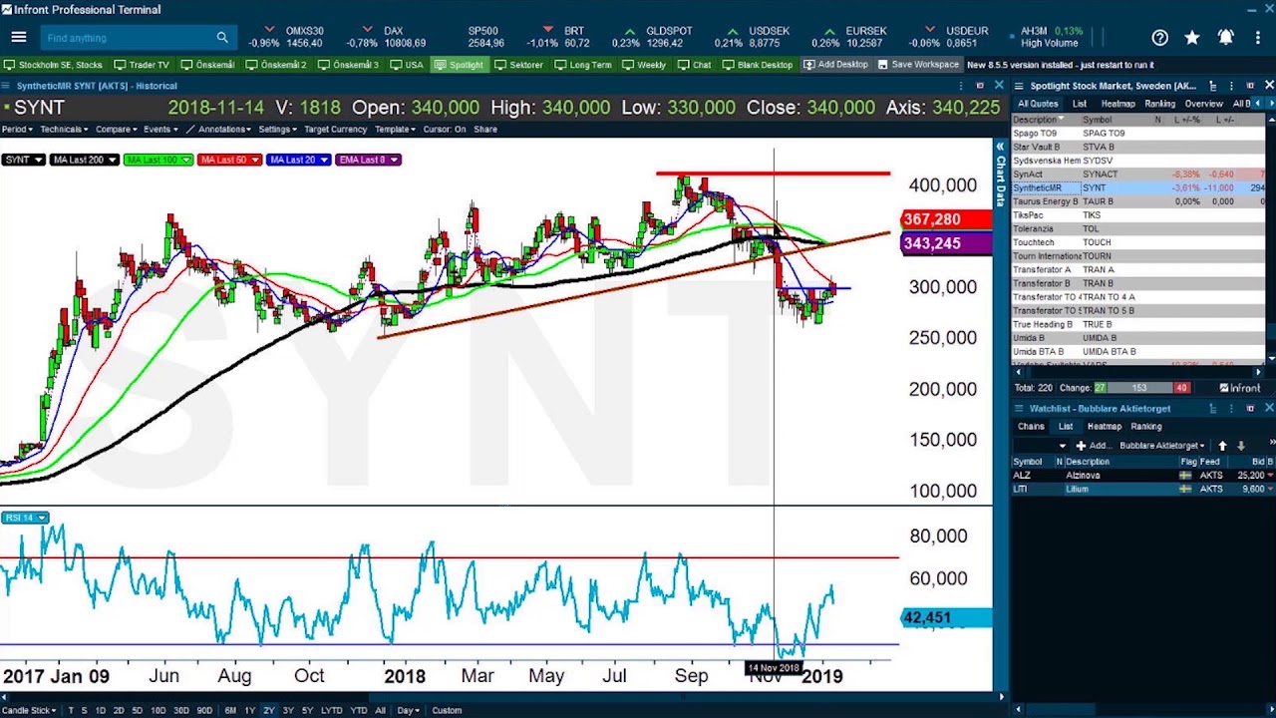
Task: Move item down with down arrow icon
Action: (1240, 446)
